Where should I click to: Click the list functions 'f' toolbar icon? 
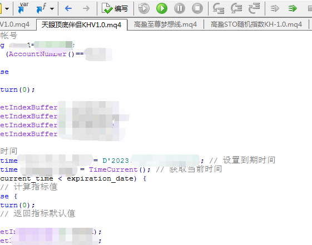pos(41,8)
